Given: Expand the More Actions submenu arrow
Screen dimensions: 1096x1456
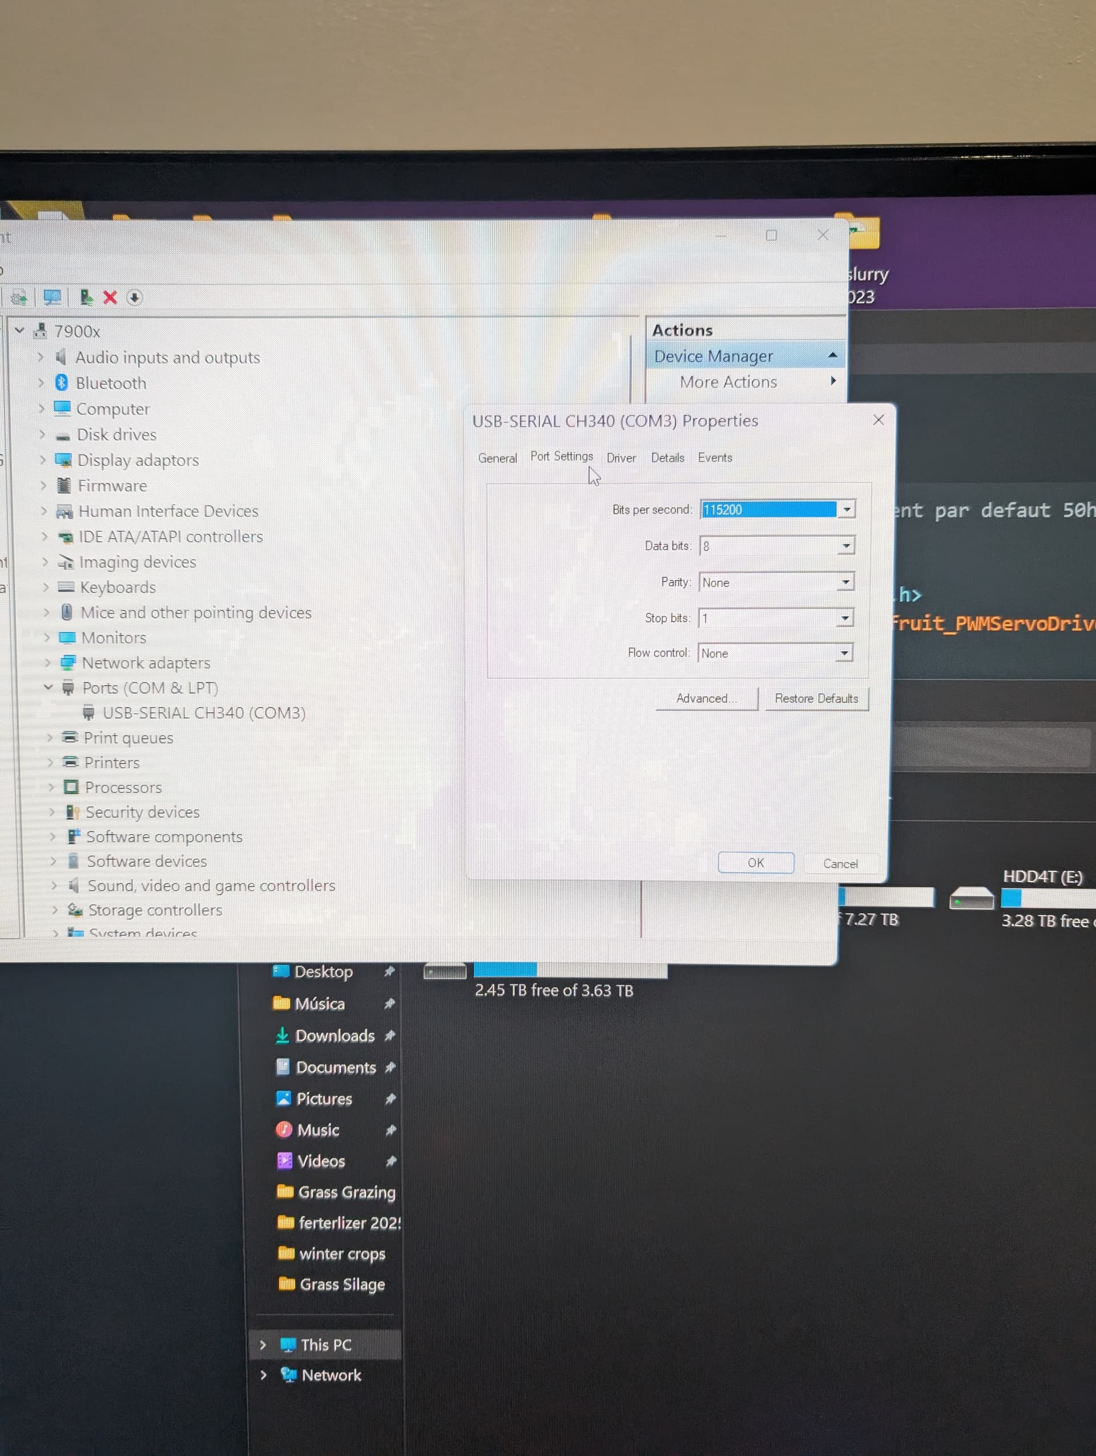Looking at the screenshot, I should pos(833,381).
